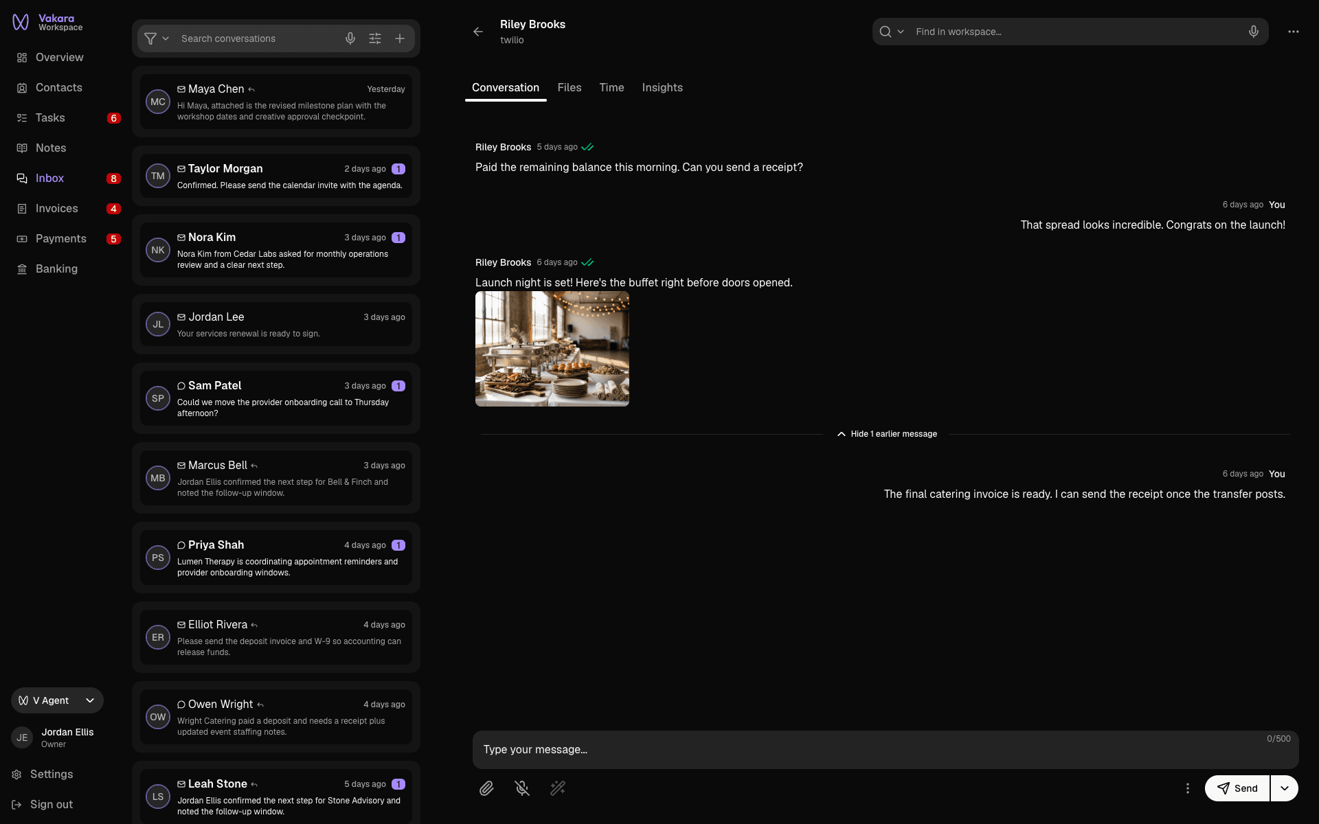Select the Conversation tab

506,88
